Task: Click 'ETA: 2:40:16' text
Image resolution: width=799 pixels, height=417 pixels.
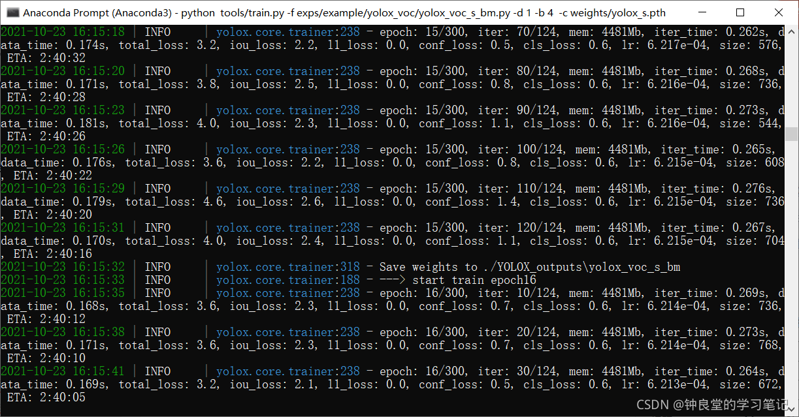Action: tap(53, 254)
